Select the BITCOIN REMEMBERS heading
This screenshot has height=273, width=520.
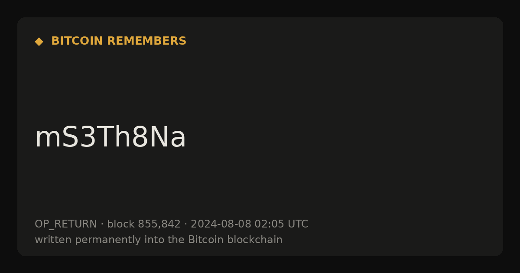tap(119, 41)
